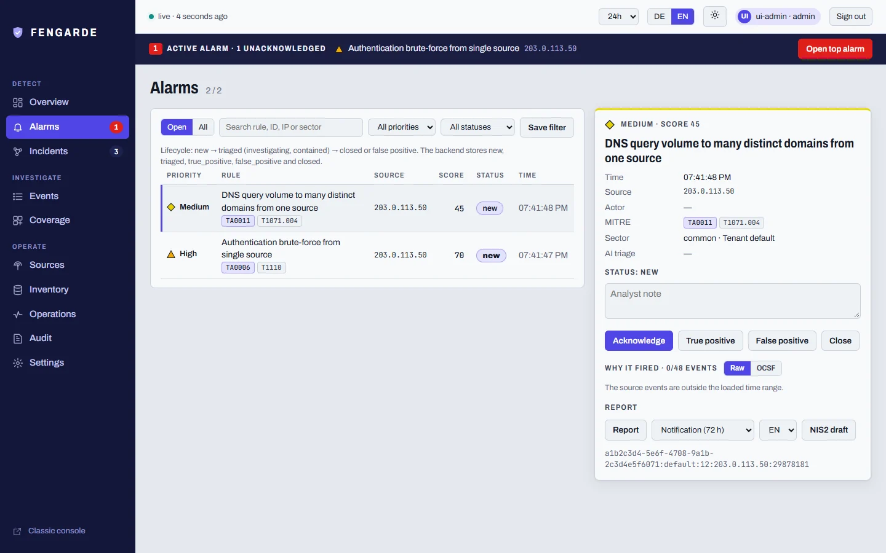The height and width of the screenshot is (553, 886).
Task: Open Settings via its gear icon
Action: 18,363
